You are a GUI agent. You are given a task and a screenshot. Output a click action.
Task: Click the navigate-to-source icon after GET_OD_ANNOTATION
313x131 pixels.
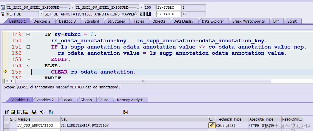pyautogui.click(x=142, y=14)
